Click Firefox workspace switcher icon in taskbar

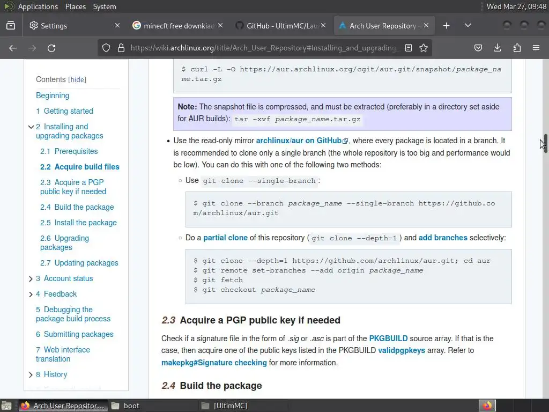pyautogui.click(x=487, y=406)
